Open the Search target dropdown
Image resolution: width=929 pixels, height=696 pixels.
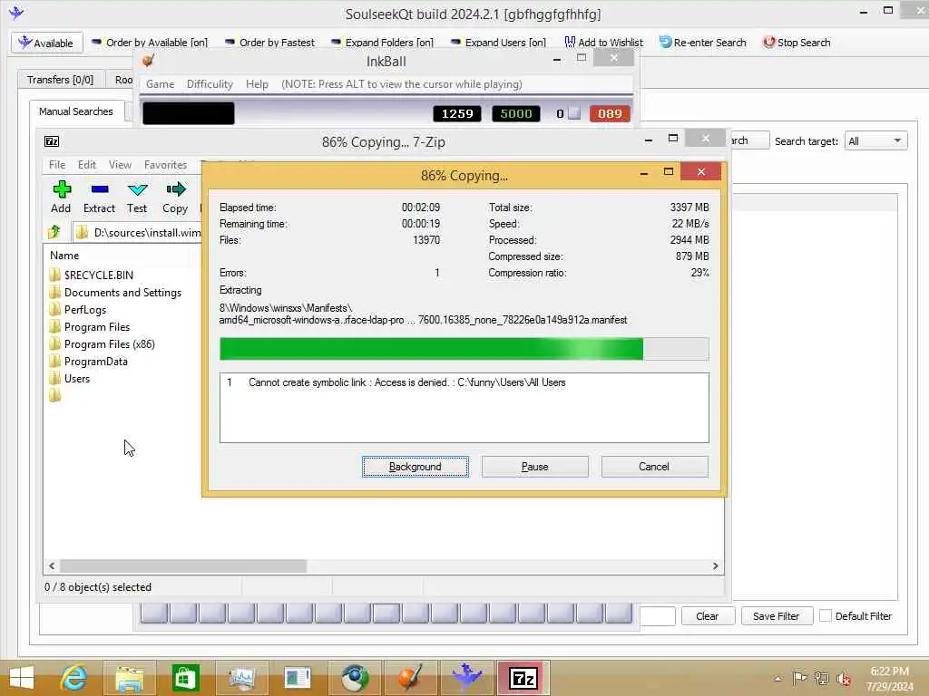point(875,140)
